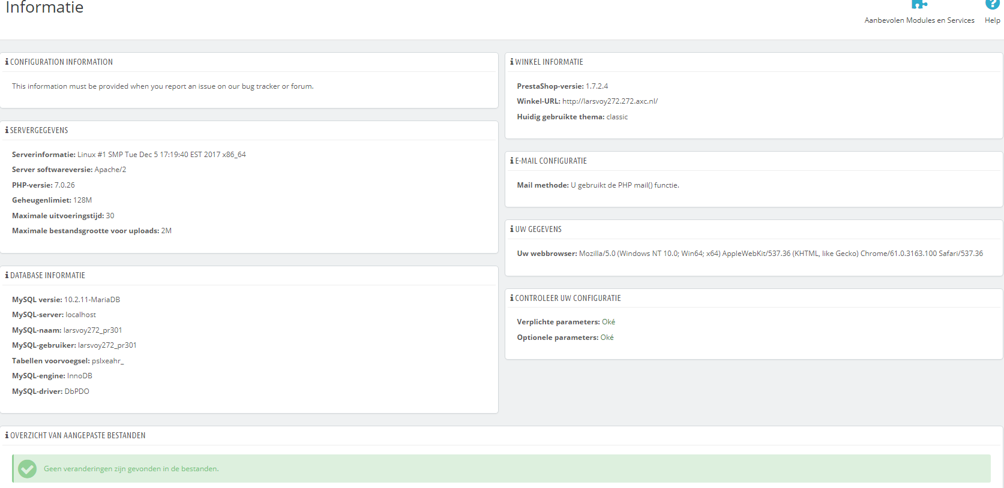Click the 'Geen veranderingen zijn gevonden' message
Viewport: 1004px width, 488px height.
(x=131, y=469)
